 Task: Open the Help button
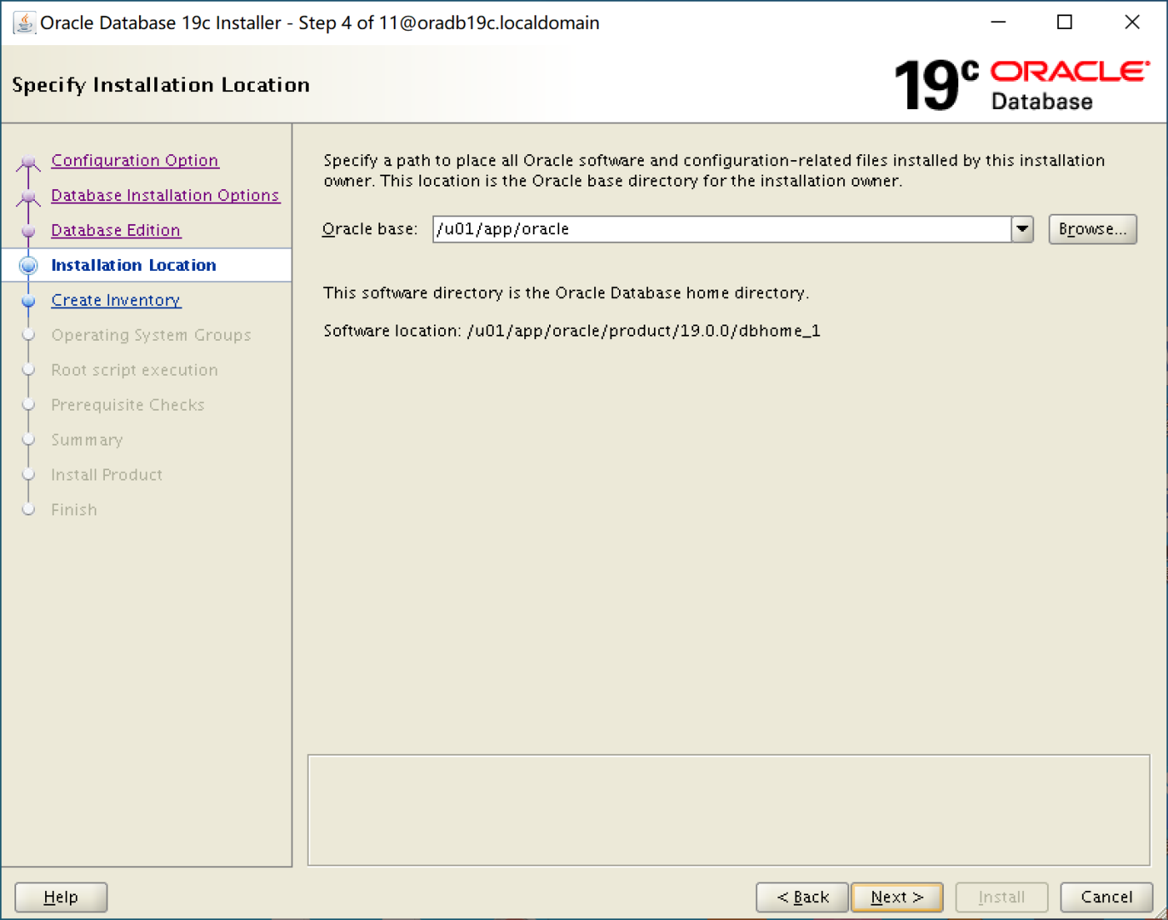(x=61, y=897)
